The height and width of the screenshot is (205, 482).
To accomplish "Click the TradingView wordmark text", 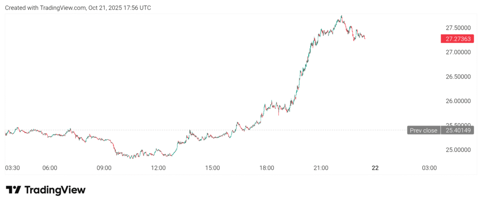I will (55, 190).
